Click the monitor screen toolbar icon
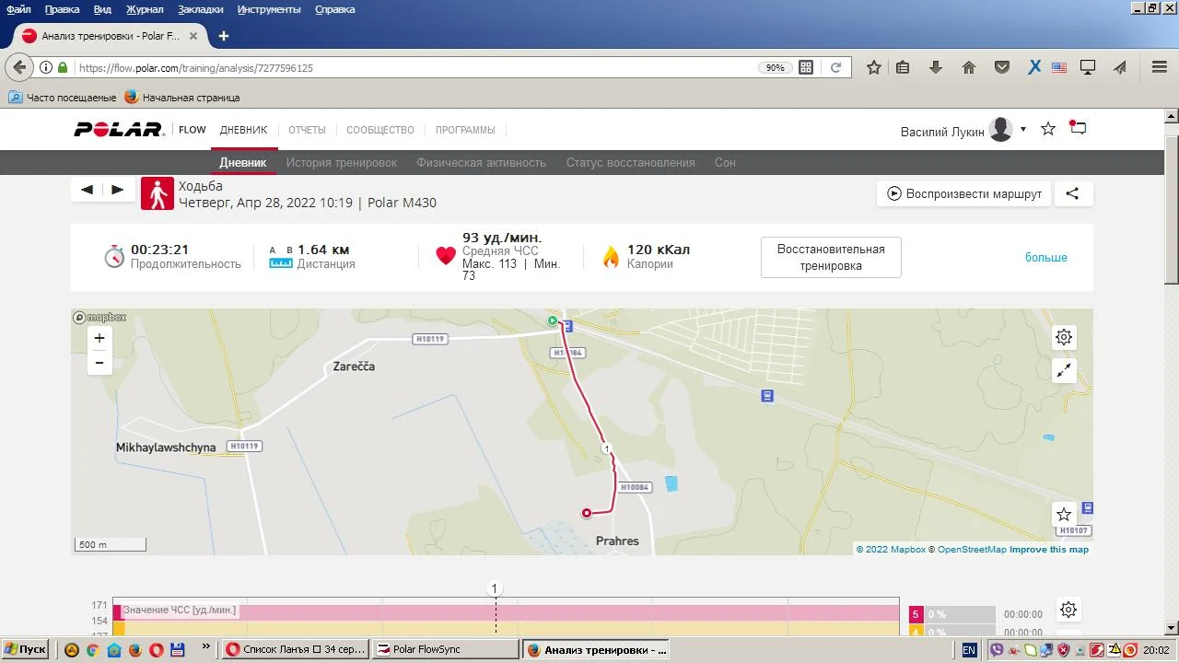 pyautogui.click(x=1088, y=67)
